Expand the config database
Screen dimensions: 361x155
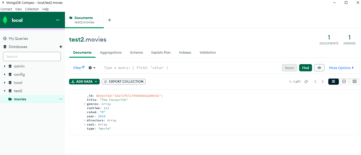click(x=5, y=74)
